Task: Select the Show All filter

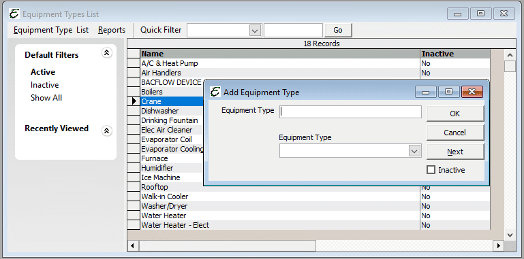Action: pos(46,98)
